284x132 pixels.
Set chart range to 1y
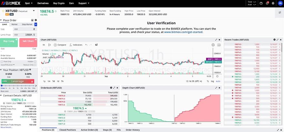coord(45,81)
